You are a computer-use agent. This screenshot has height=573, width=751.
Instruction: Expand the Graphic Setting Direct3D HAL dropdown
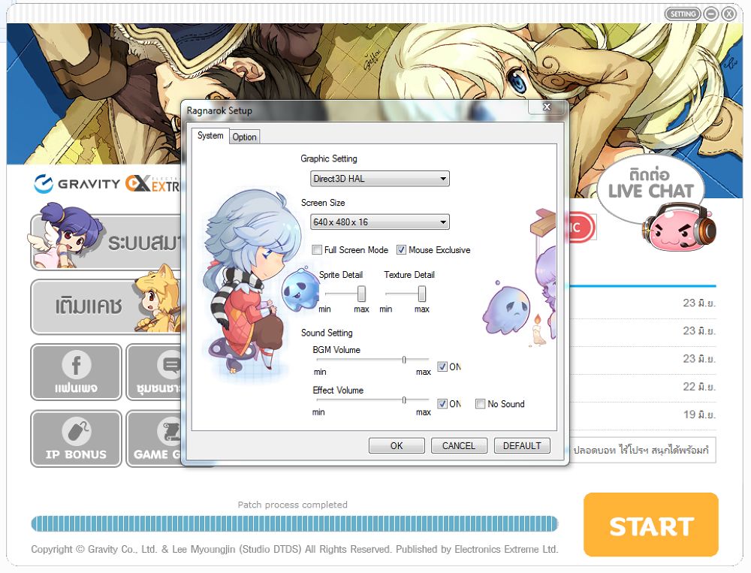coord(380,179)
